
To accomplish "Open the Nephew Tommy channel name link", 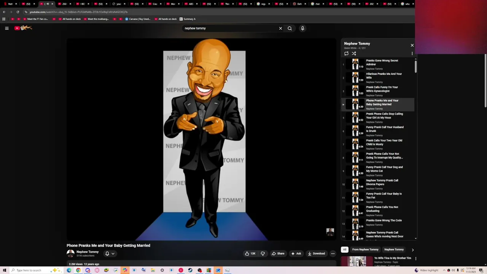I will pos(88,252).
